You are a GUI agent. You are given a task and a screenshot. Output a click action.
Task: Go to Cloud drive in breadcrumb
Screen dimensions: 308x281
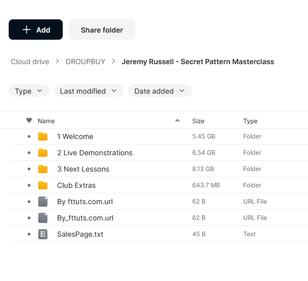pos(30,62)
